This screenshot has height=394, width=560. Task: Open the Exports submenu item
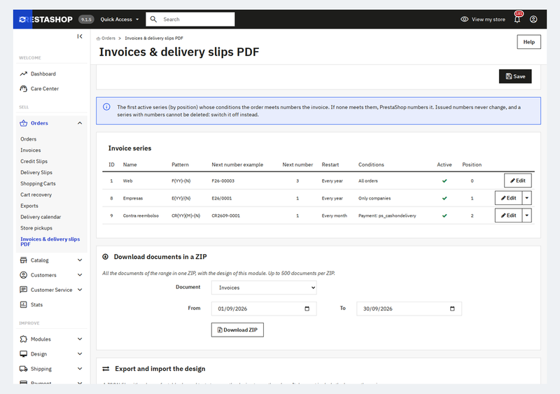click(x=29, y=206)
